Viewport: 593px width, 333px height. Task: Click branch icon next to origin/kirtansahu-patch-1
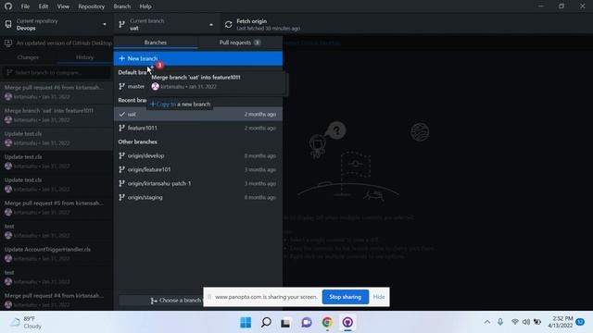pos(121,183)
